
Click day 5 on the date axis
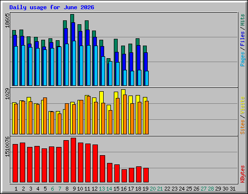pos(45,189)
